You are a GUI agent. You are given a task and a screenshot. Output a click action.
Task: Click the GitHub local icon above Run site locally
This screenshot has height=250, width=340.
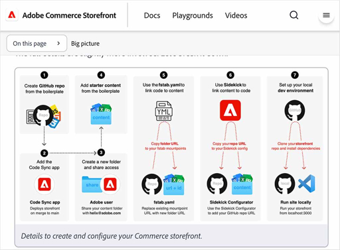point(285,184)
